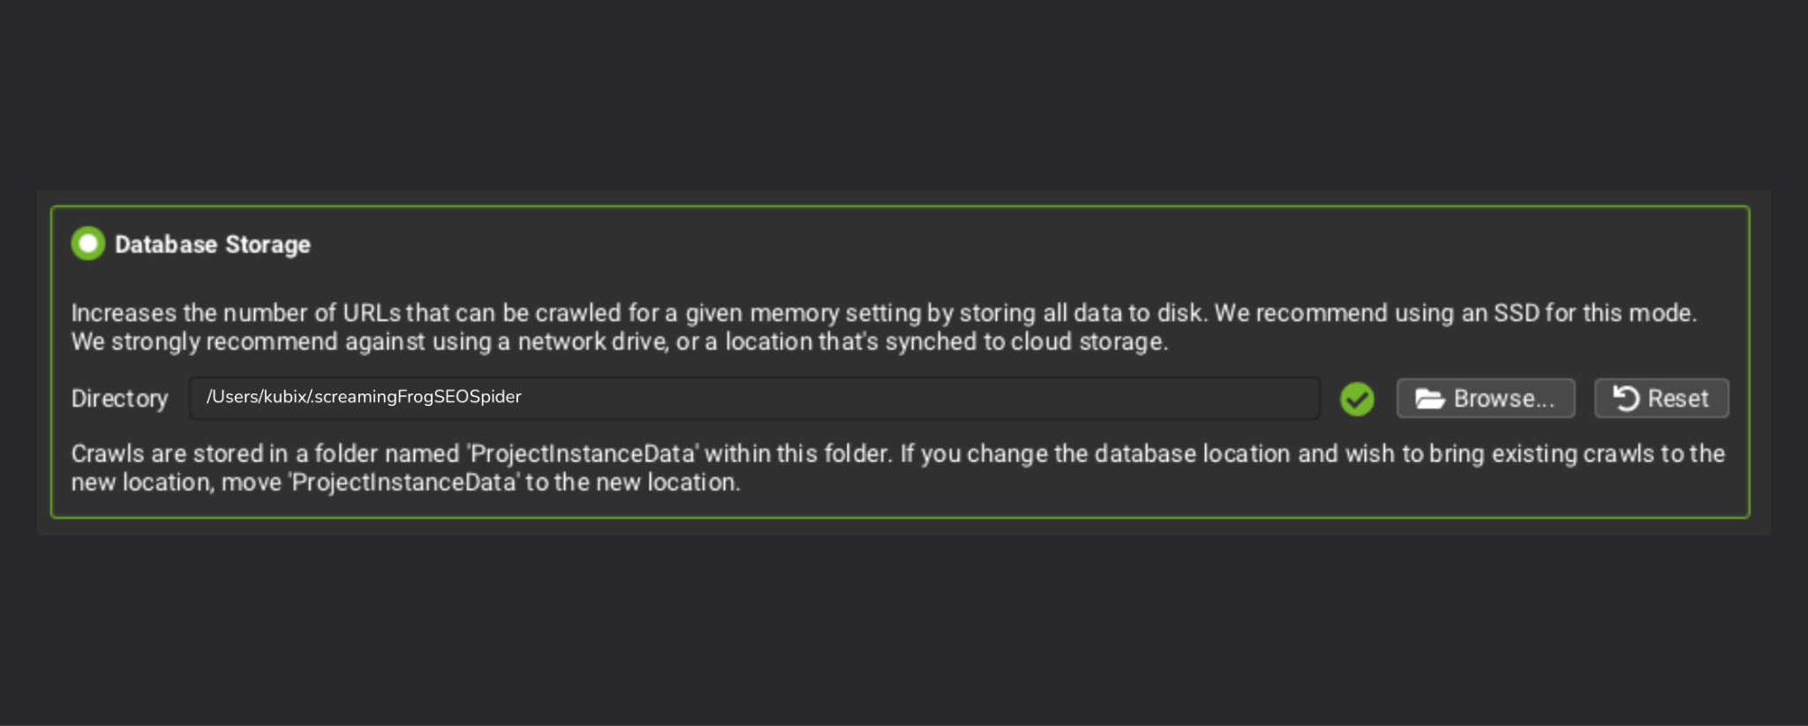The height and width of the screenshot is (726, 1808).
Task: Click the Directory label
Action: point(119,398)
